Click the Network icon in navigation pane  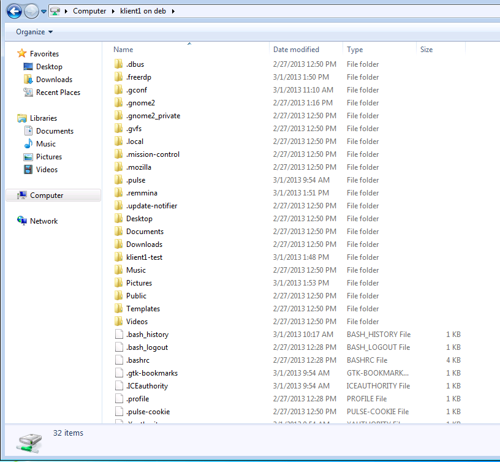pyautogui.click(x=22, y=221)
